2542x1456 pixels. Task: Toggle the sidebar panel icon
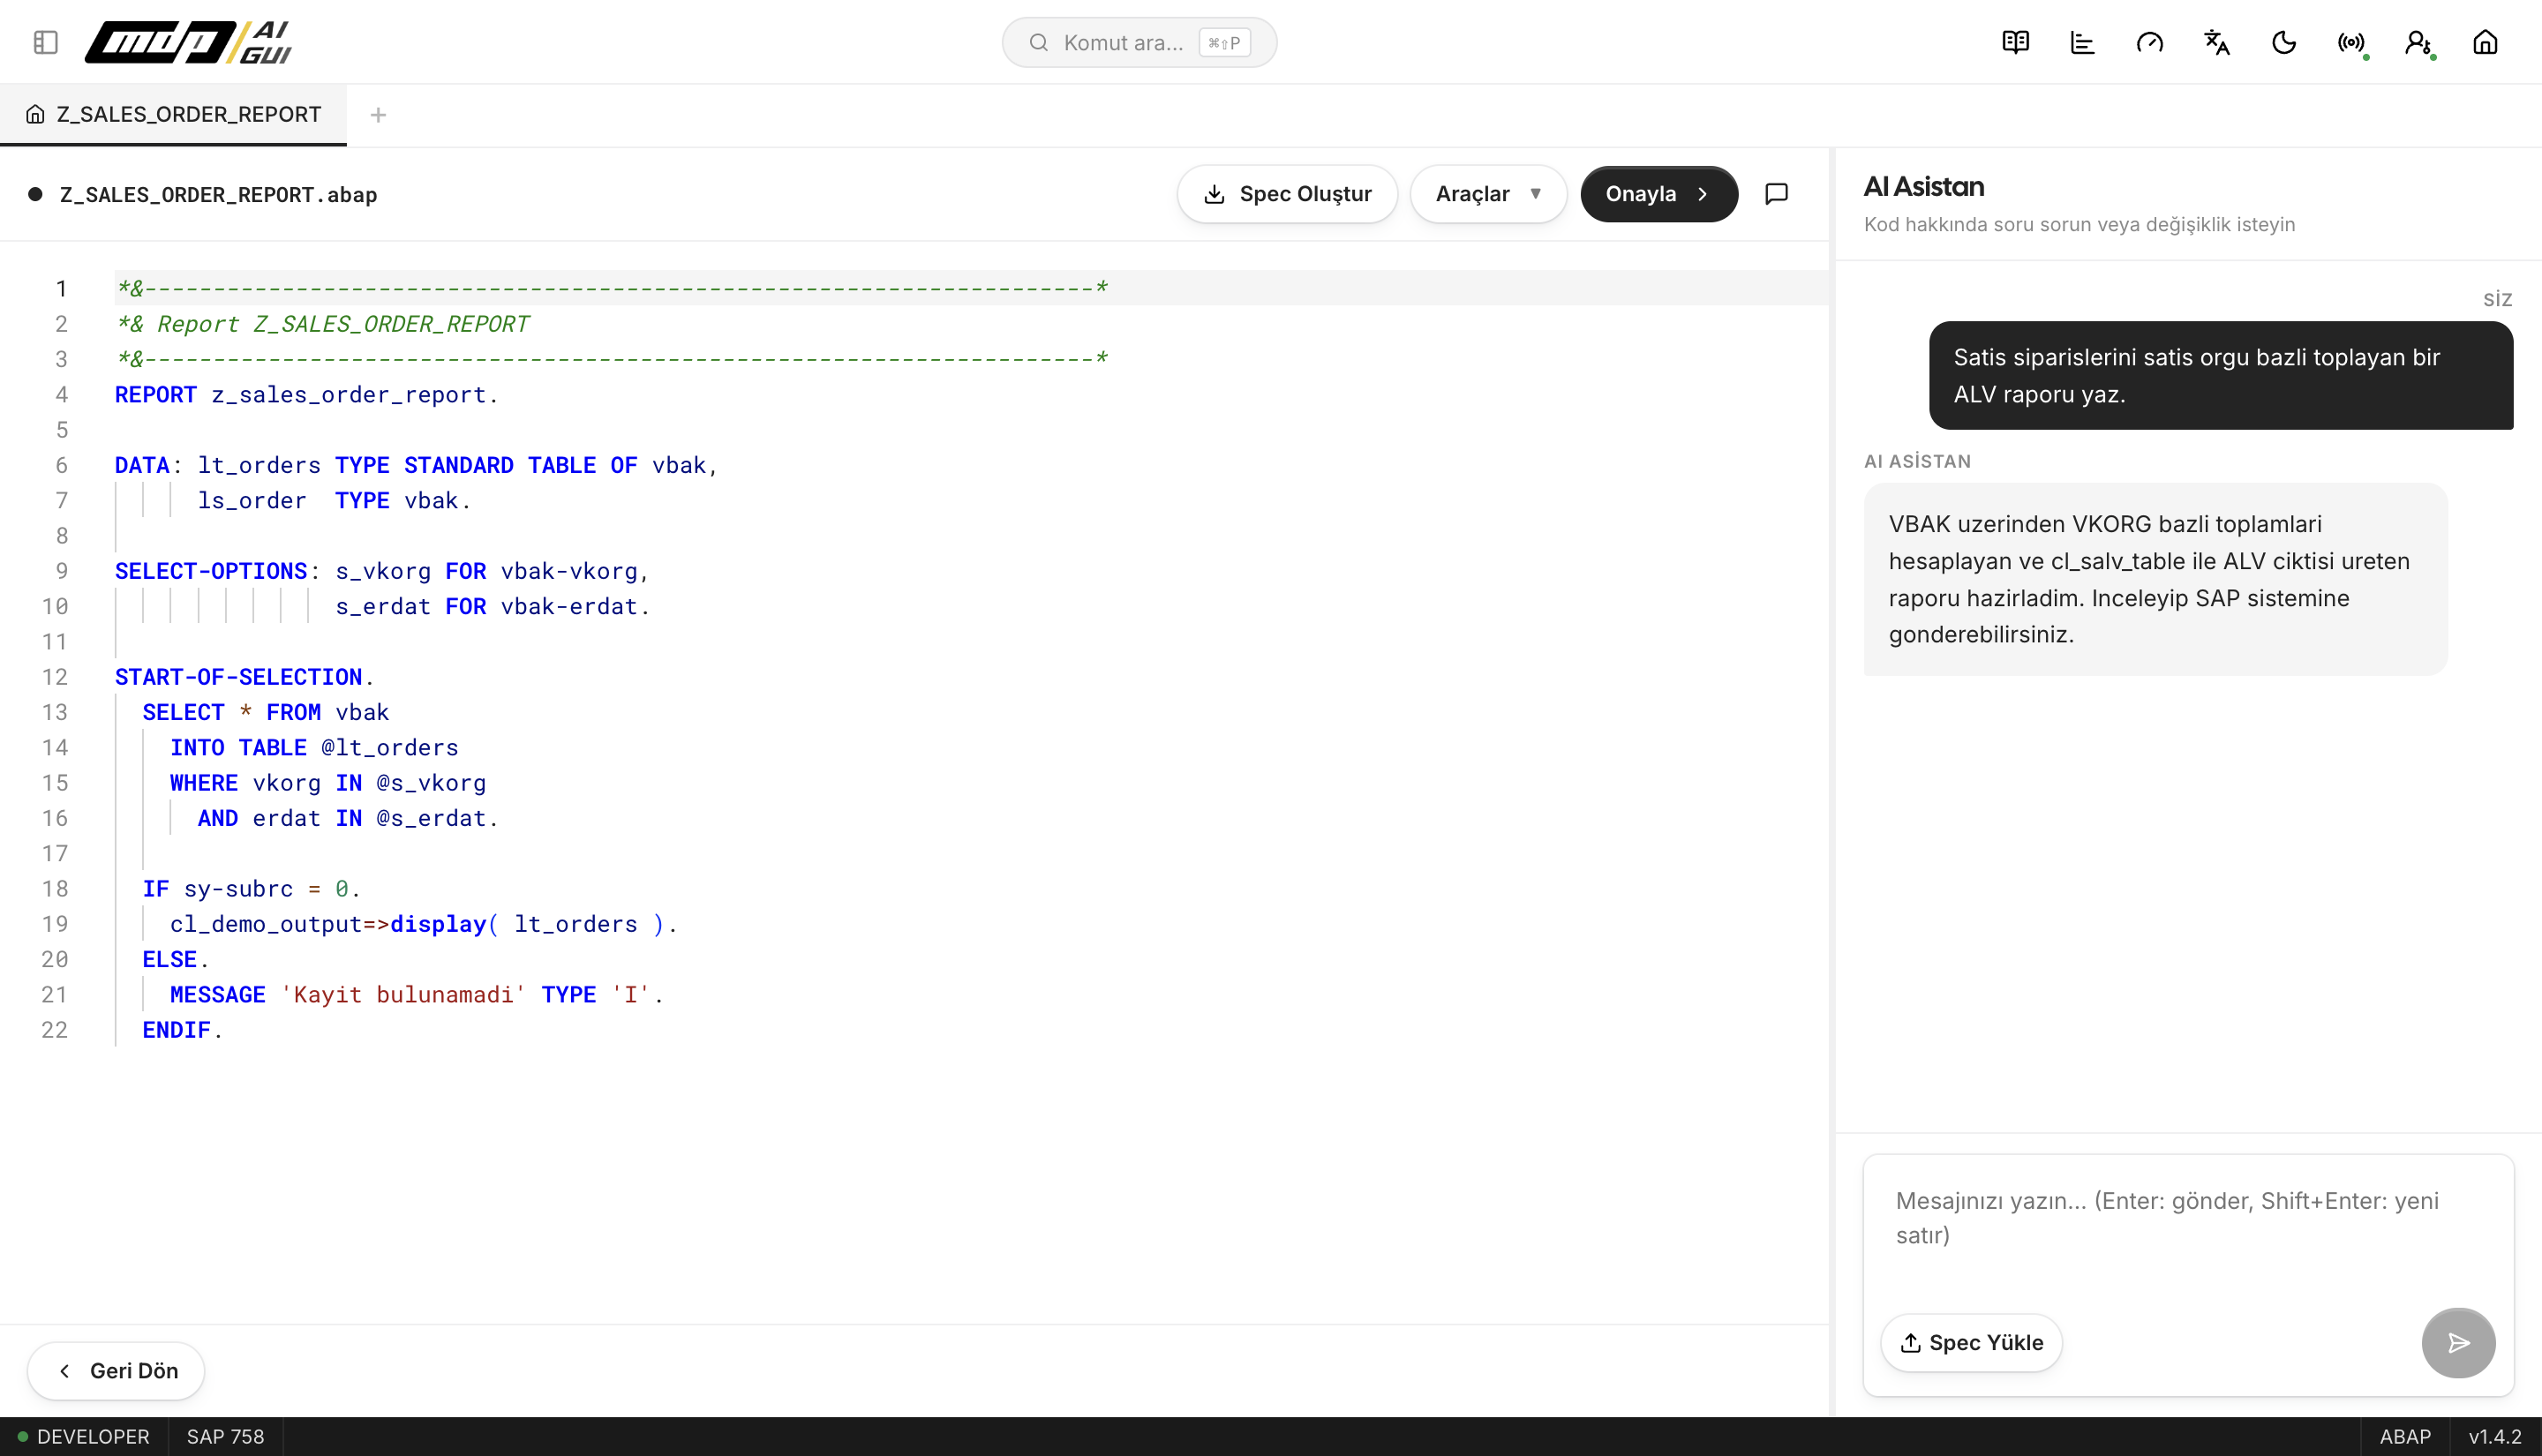(45, 42)
